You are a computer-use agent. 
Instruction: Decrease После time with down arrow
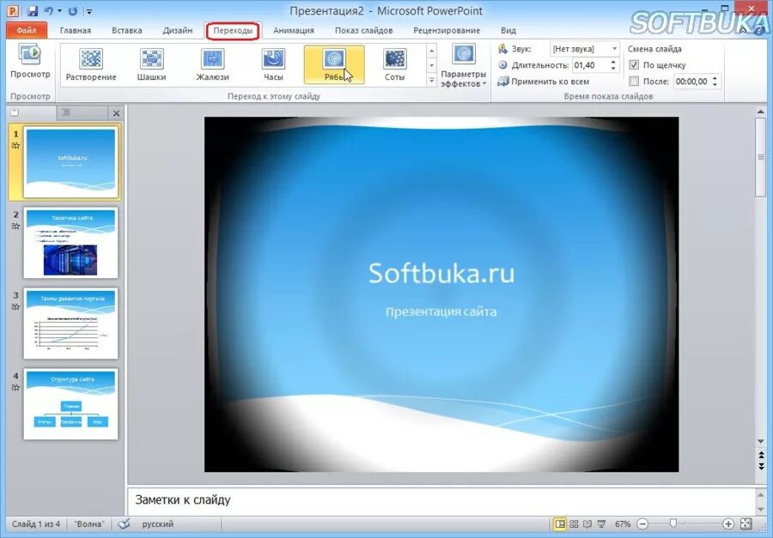pyautogui.click(x=715, y=85)
